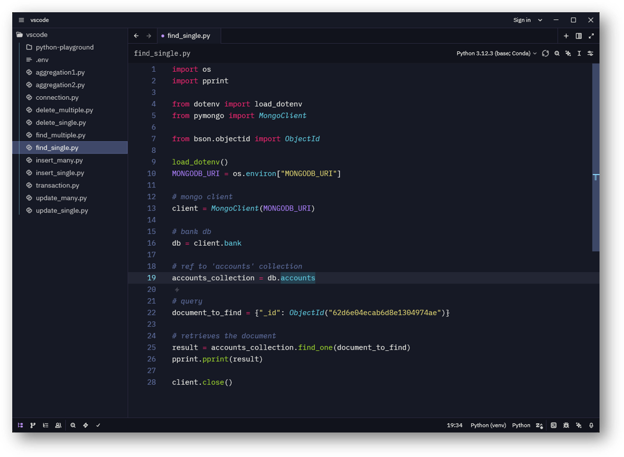Open the .env file
This screenshot has height=457, width=624.
pyautogui.click(x=70, y=60)
